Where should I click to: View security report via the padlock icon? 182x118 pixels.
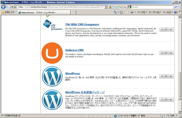[x=110, y=7]
